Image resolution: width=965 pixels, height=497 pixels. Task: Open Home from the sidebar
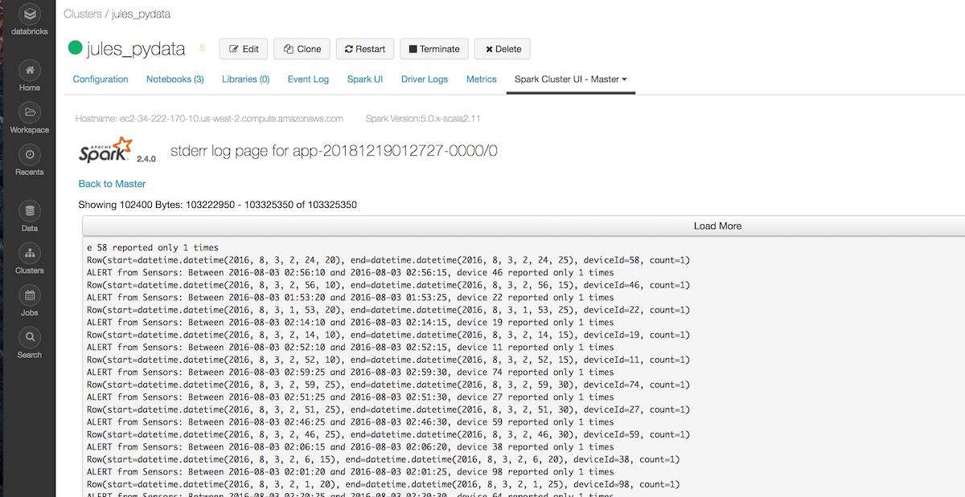[30, 70]
